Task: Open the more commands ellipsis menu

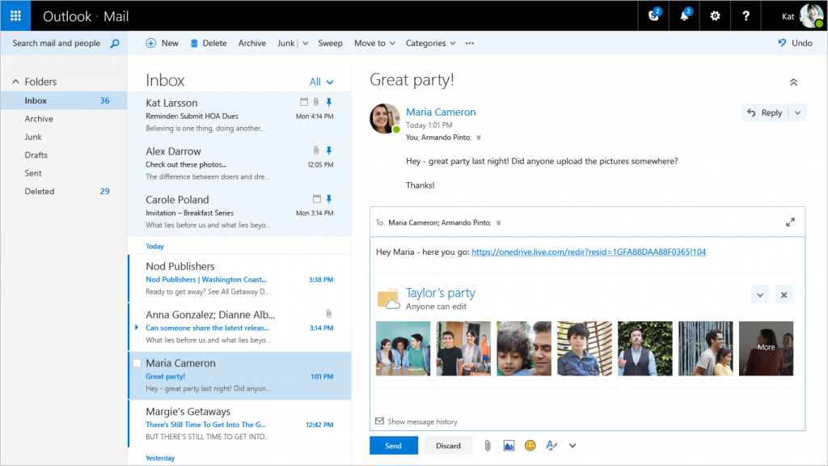Action: point(468,43)
